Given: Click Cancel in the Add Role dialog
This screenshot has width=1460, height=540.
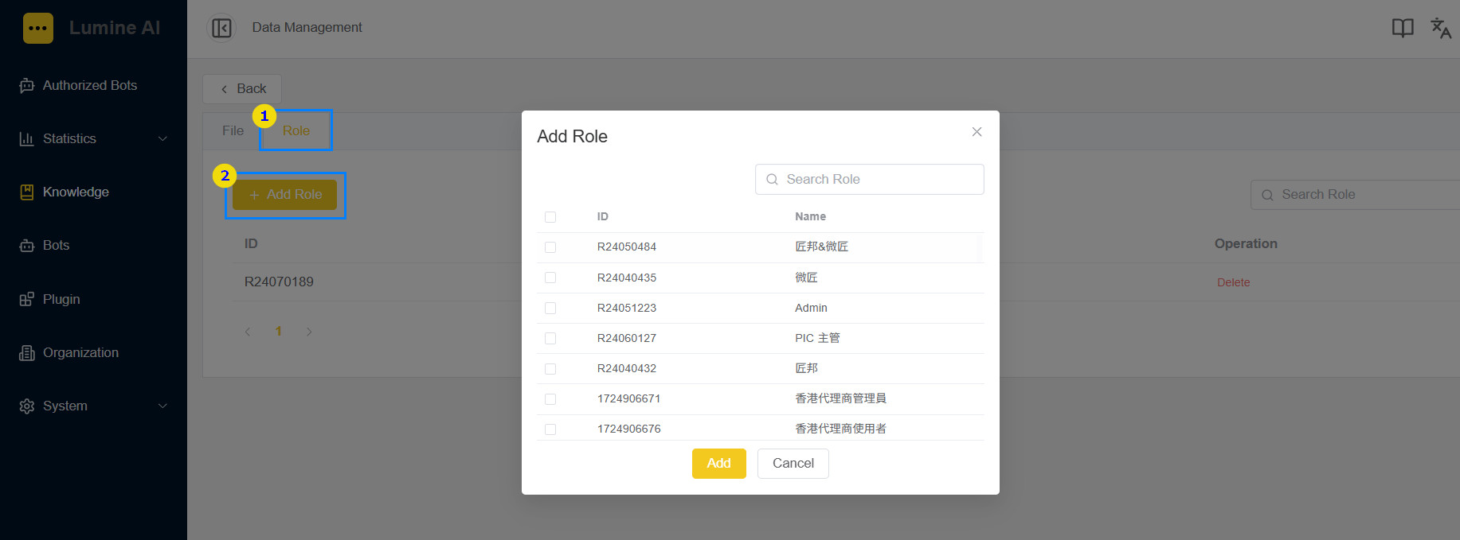Looking at the screenshot, I should tap(793, 464).
